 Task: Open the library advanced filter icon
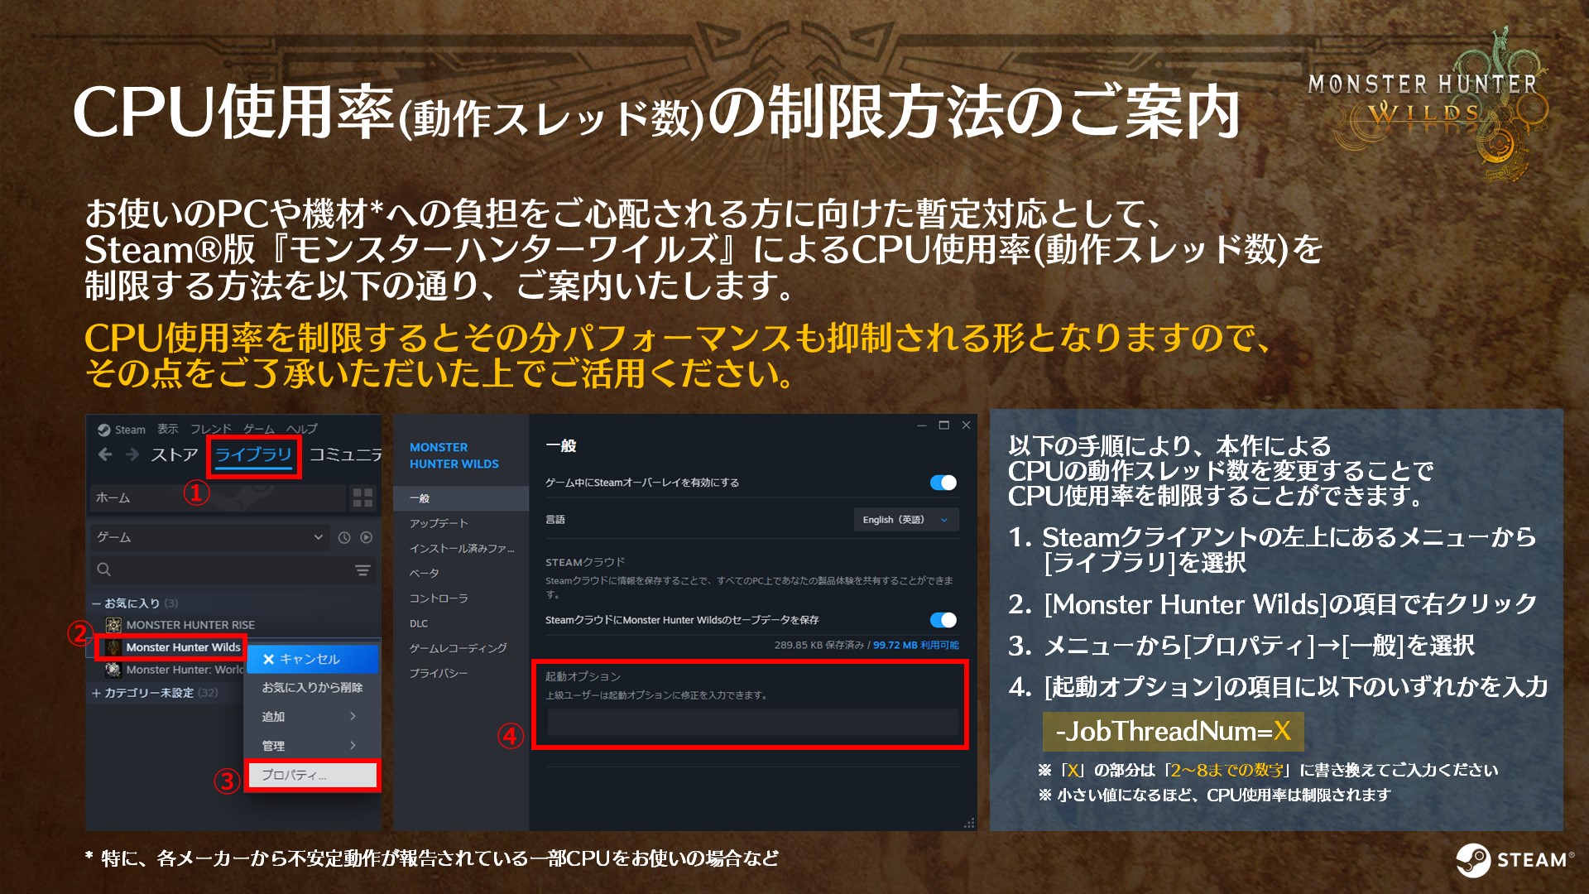(362, 570)
